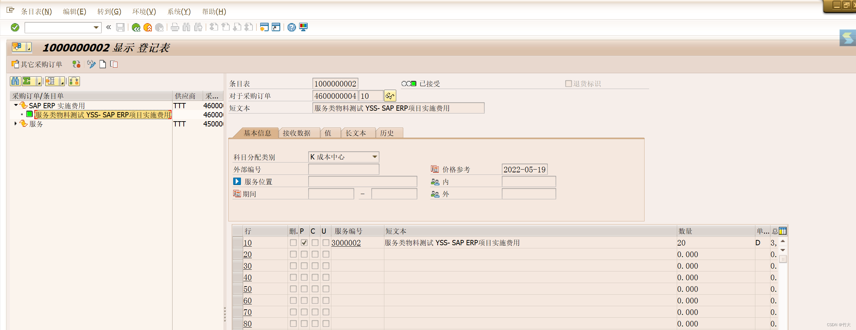This screenshot has width=856, height=330.
Task: Click the orange Exit icon
Action: click(x=148, y=27)
